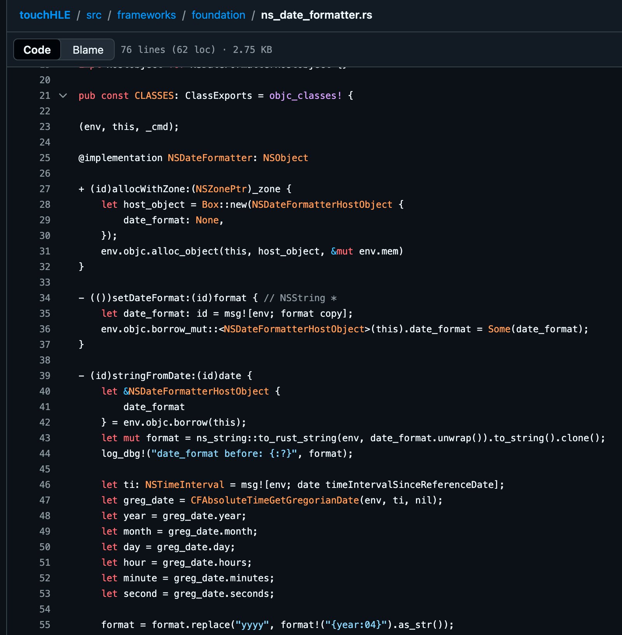Click the 'objc_classes!' macro on line 21
The width and height of the screenshot is (622, 635).
[x=306, y=96]
